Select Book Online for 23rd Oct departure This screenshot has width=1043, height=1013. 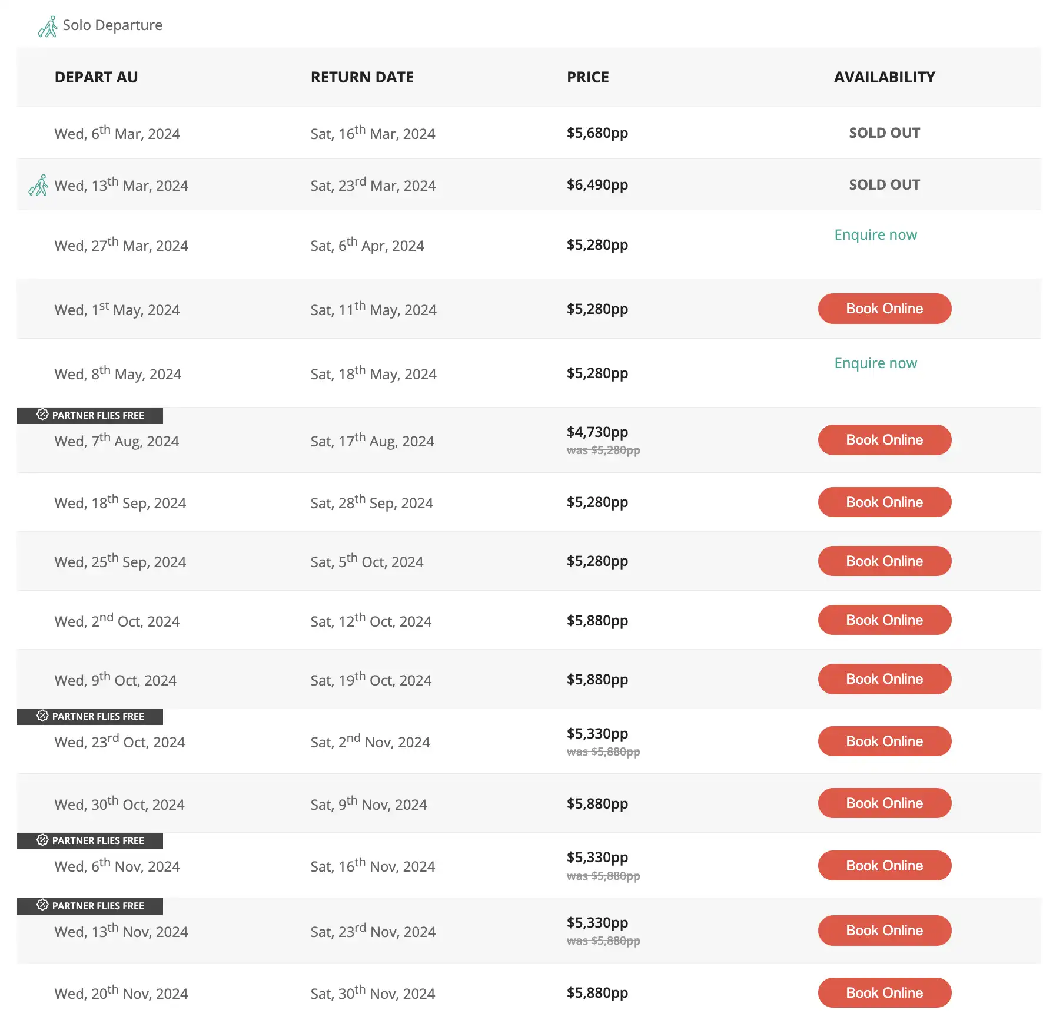pos(884,741)
